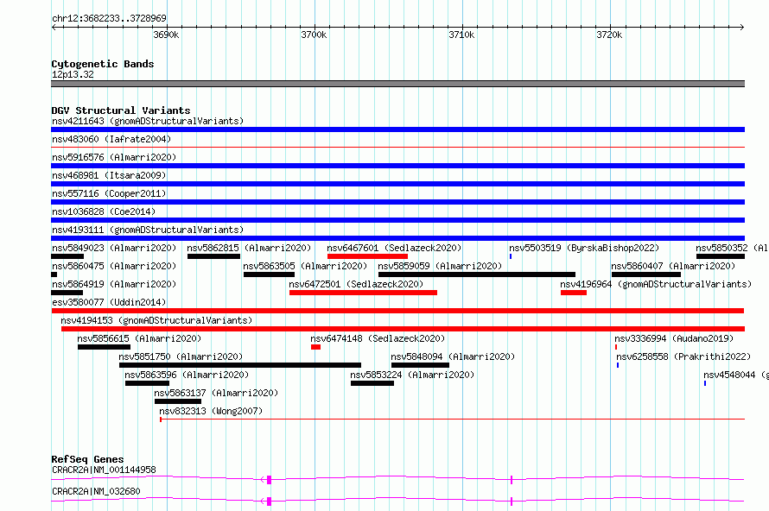Open the nsv5916576 Almarri2020 variant label
Image resolution: width=769 pixels, height=511 pixels.
pos(114,157)
